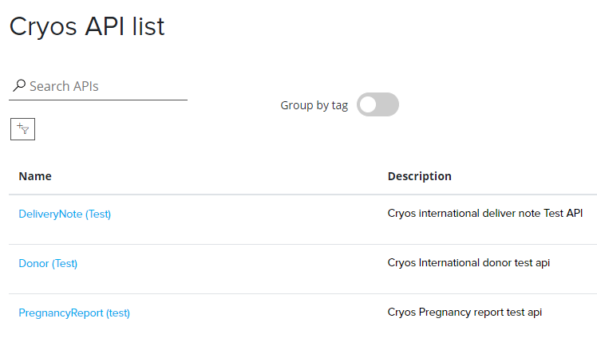The width and height of the screenshot is (597, 350).
Task: Open the DeliveryNote (Test) API link
Action: click(65, 214)
